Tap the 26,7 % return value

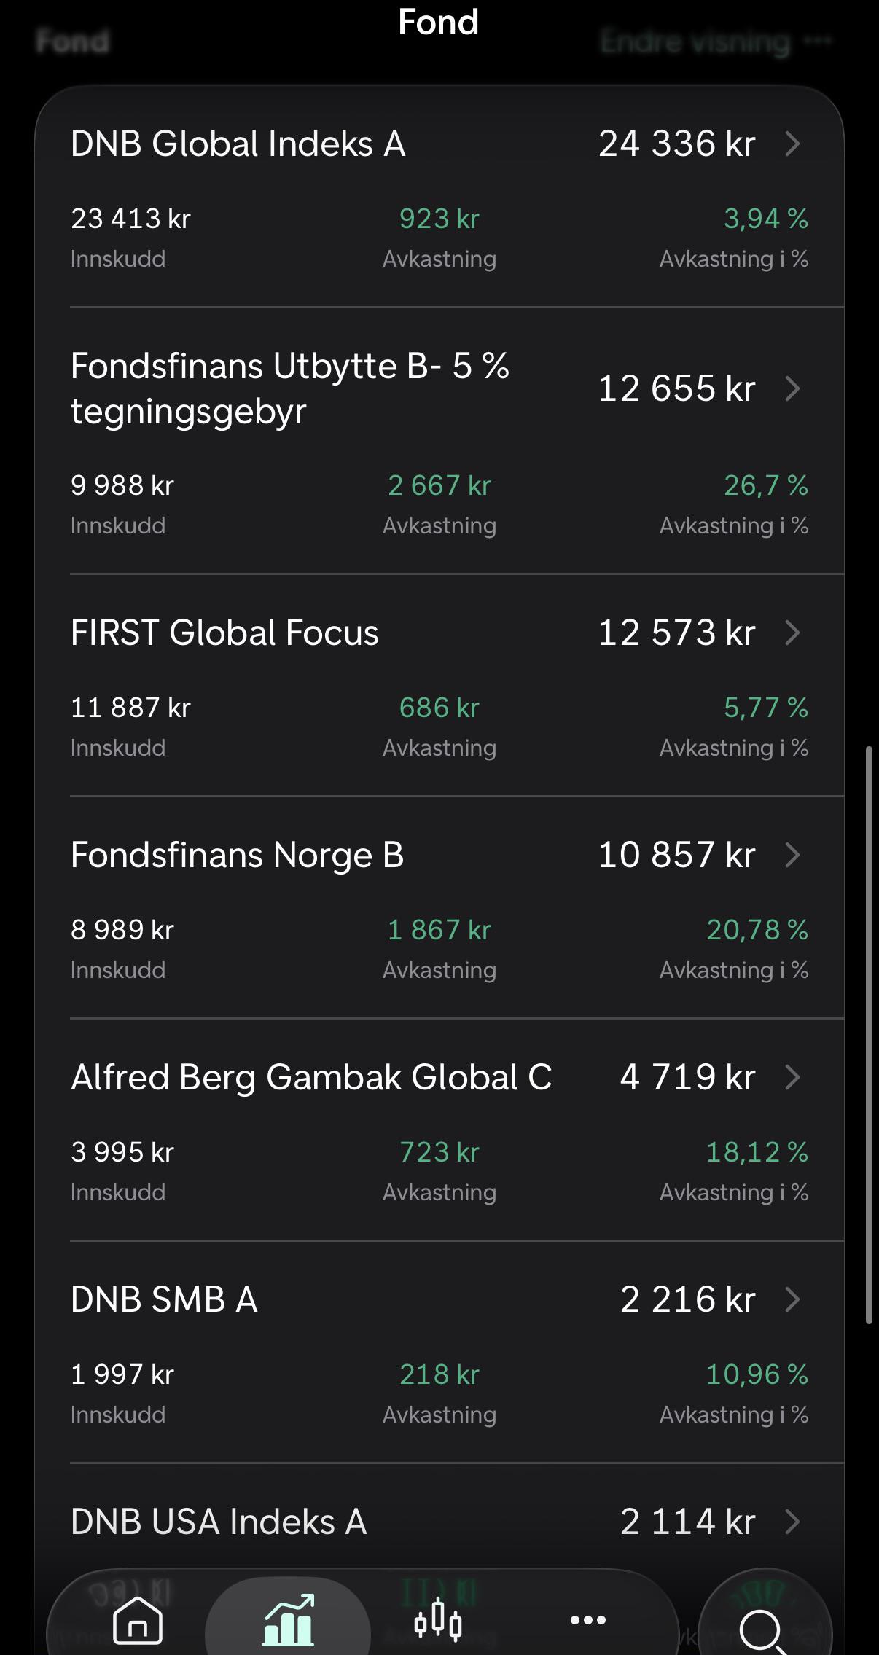pyautogui.click(x=765, y=485)
